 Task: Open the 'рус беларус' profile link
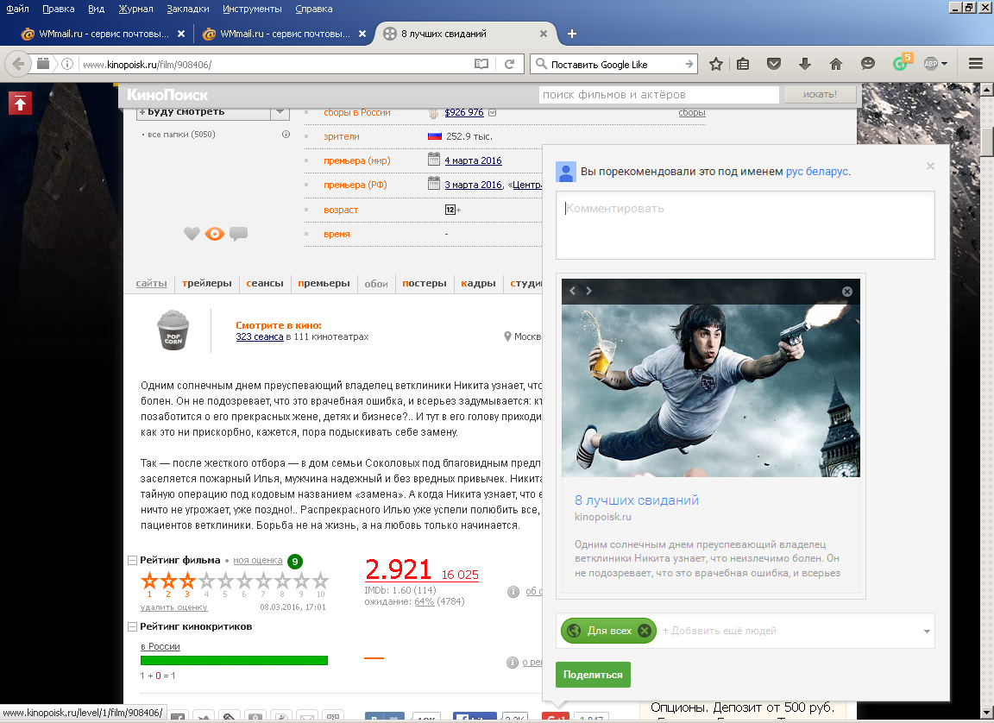coord(816,172)
